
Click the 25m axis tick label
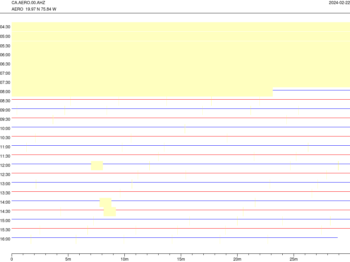(294, 259)
